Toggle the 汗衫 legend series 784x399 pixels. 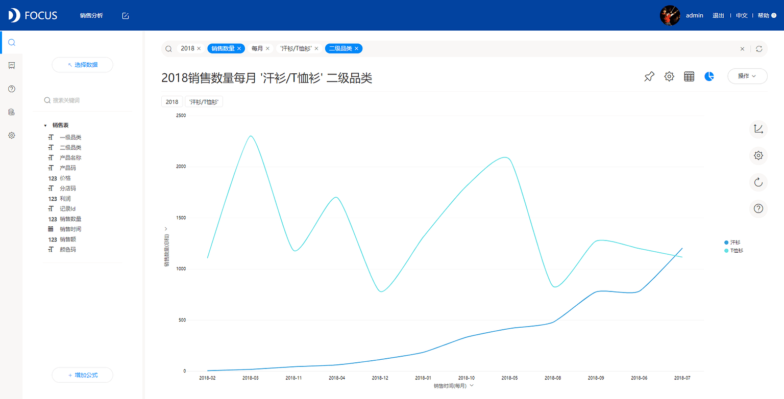click(x=732, y=243)
